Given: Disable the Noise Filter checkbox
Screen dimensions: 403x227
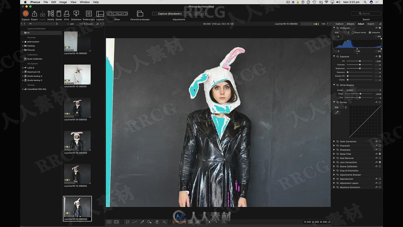Looking at the screenshot, I should pyautogui.click(x=380, y=154).
